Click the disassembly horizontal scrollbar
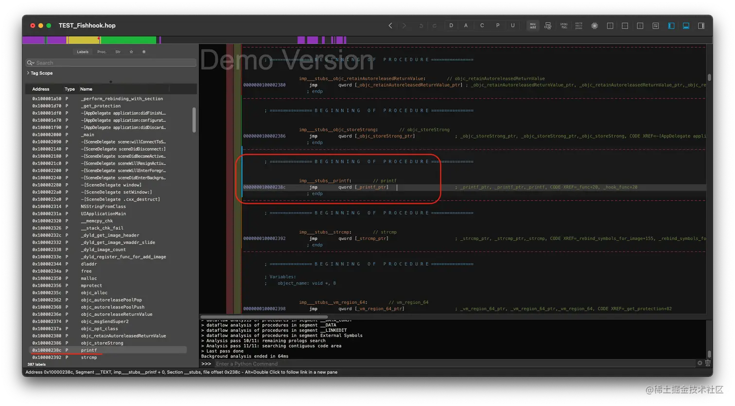This screenshot has width=735, height=406. (x=264, y=317)
